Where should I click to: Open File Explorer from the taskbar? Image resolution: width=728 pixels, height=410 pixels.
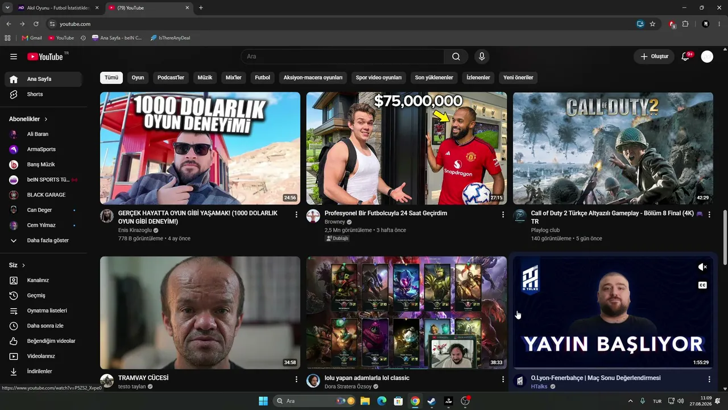365,401
